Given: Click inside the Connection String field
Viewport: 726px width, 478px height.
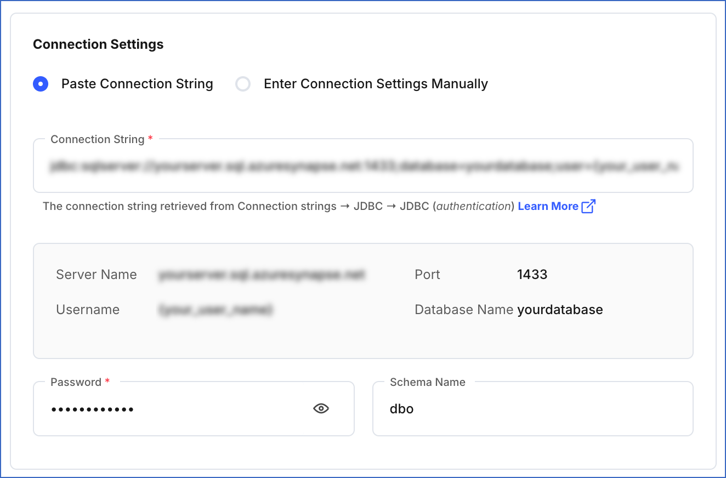Looking at the screenshot, I should 362,166.
